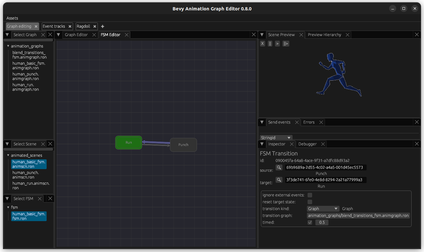Open the transition kind Graph dropdown
Viewport: 424px width, 252px height.
tap(323, 209)
